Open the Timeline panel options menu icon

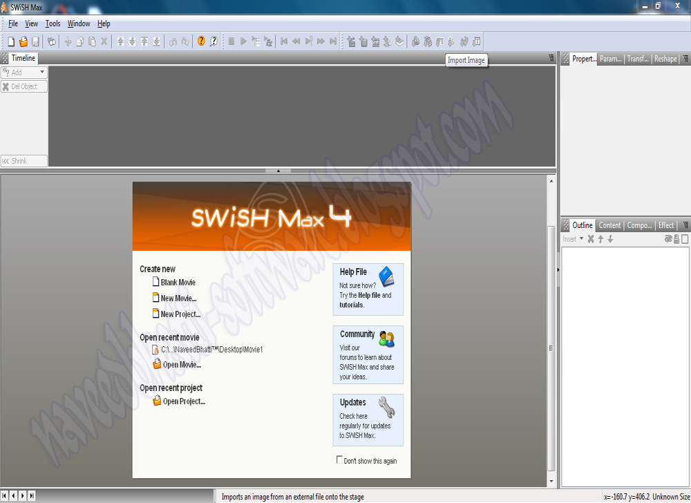(551, 58)
